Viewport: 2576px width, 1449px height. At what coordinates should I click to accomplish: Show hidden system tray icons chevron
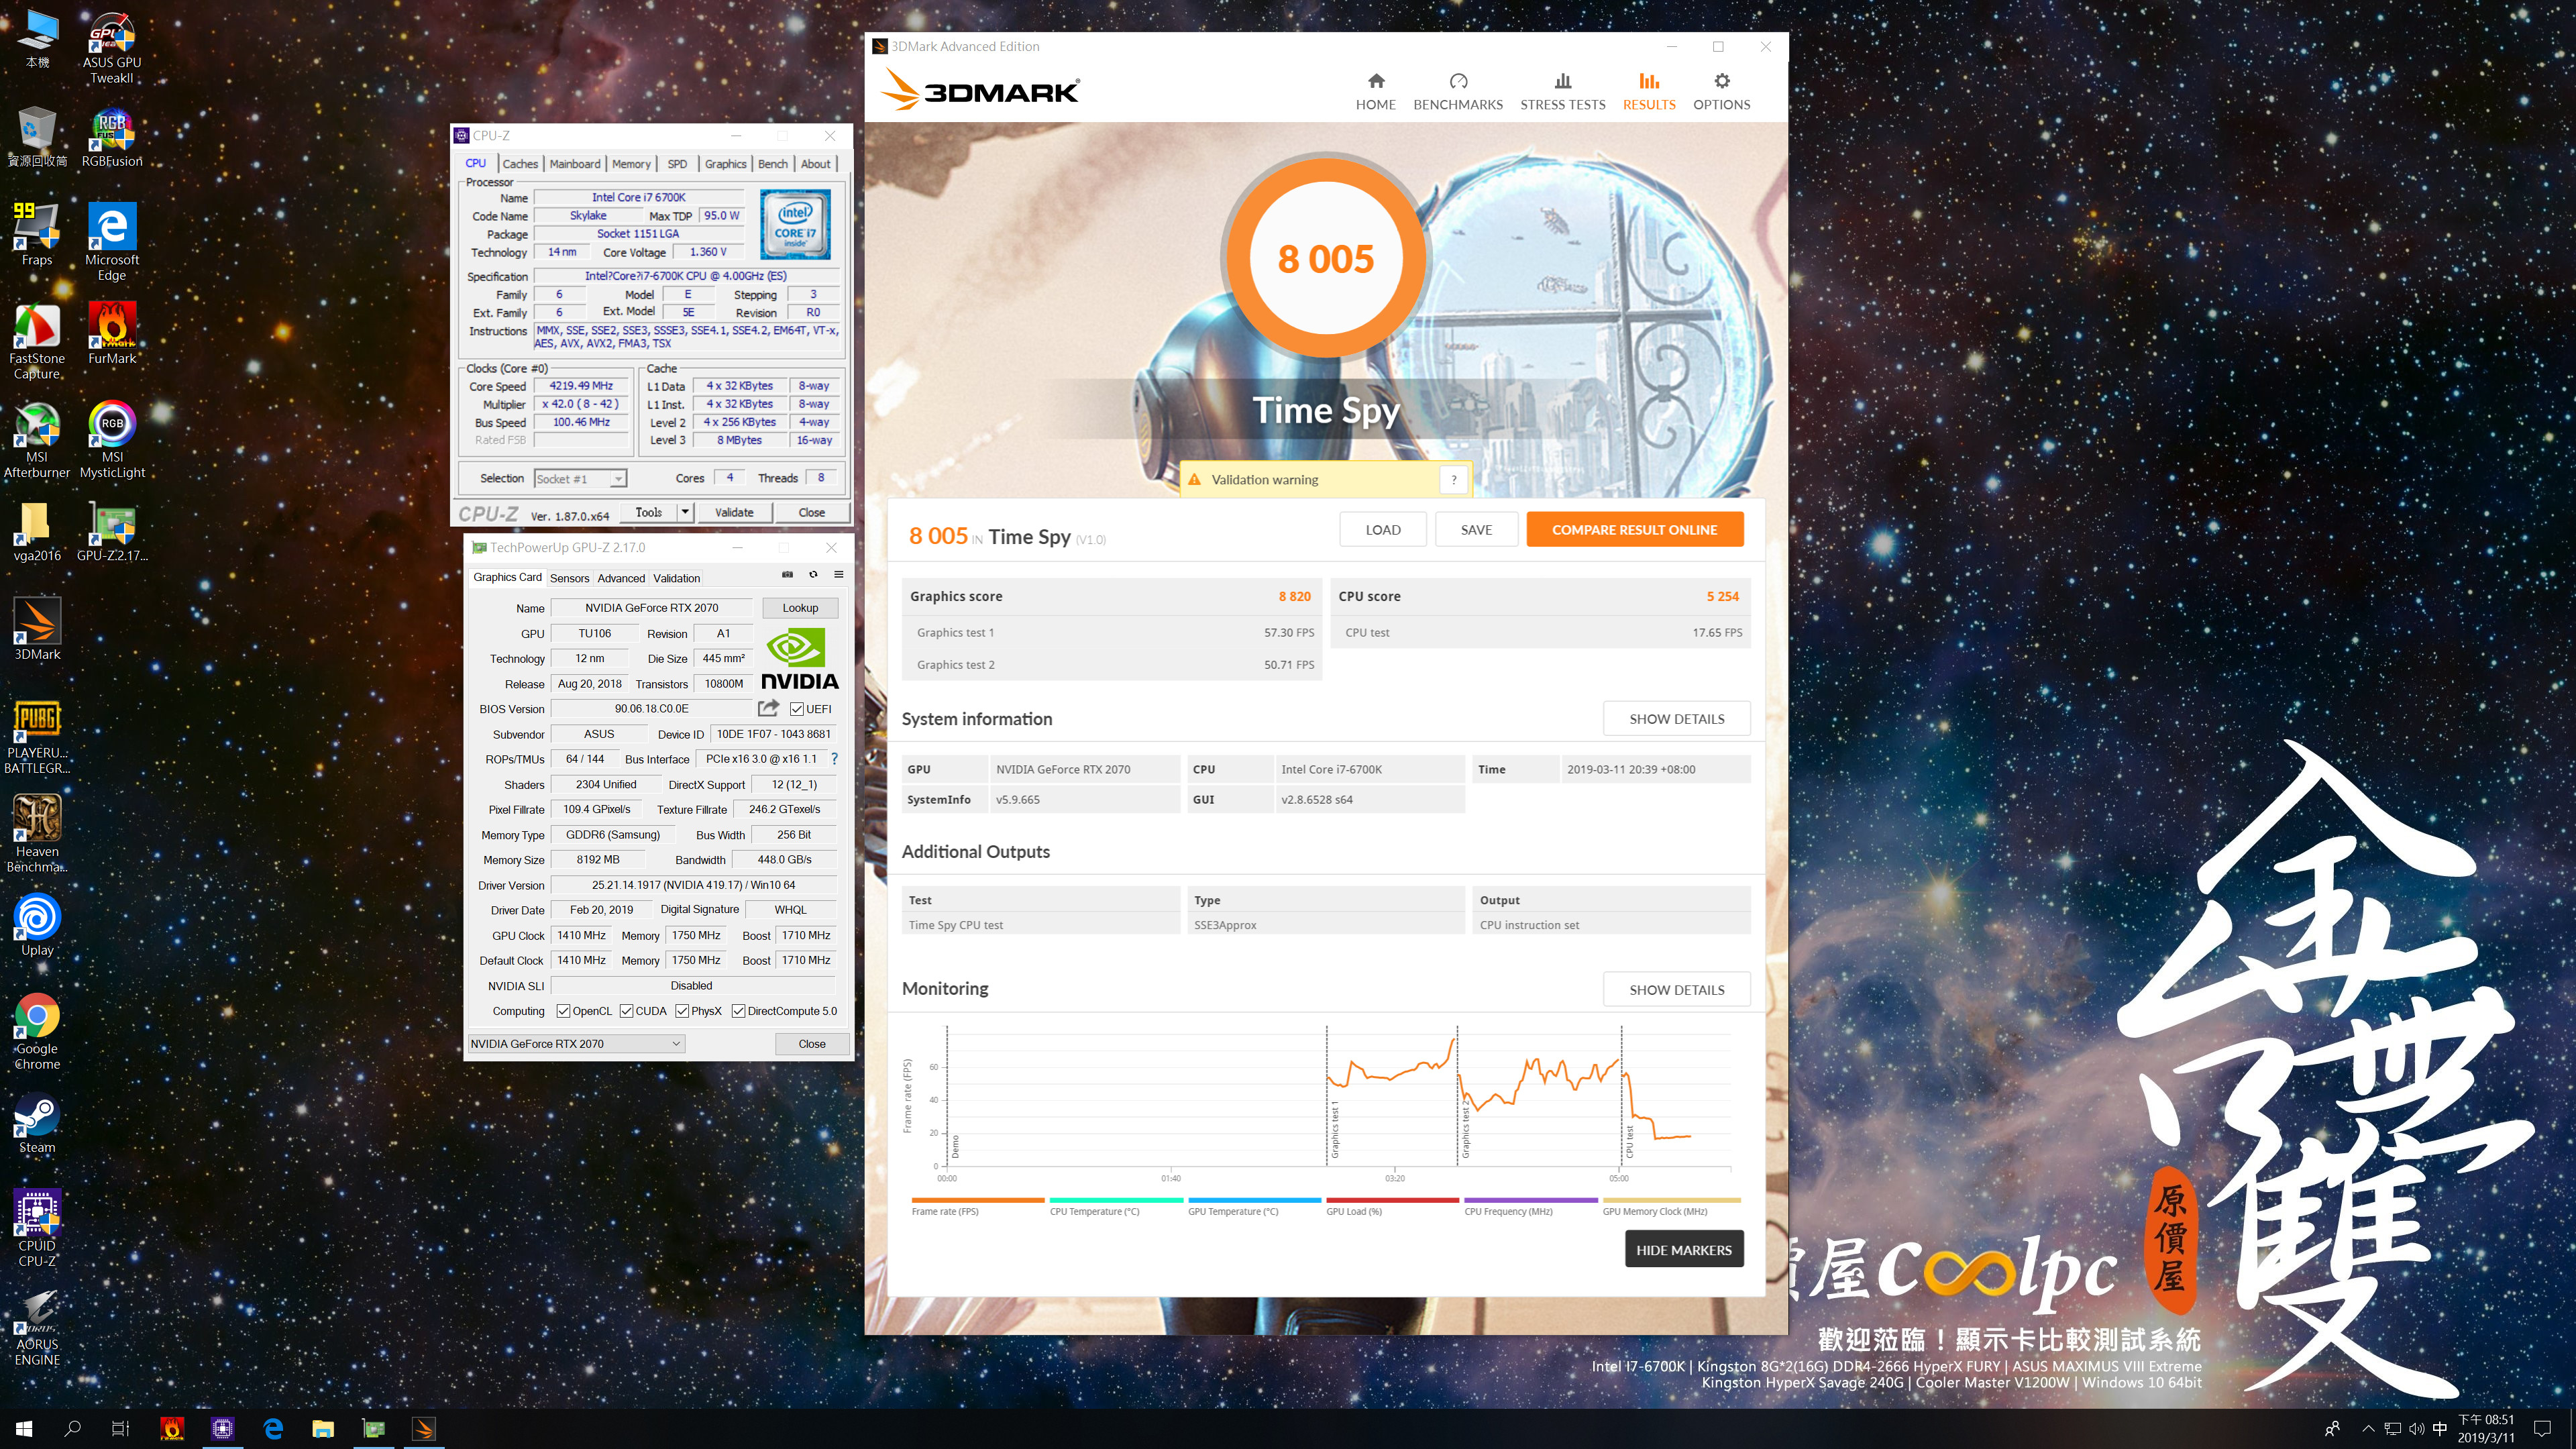point(2367,1428)
